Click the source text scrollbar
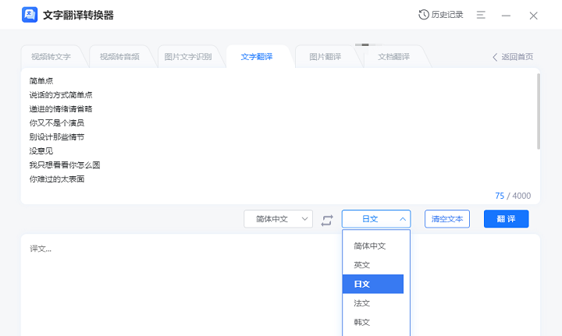562x336 pixels. [x=538, y=111]
